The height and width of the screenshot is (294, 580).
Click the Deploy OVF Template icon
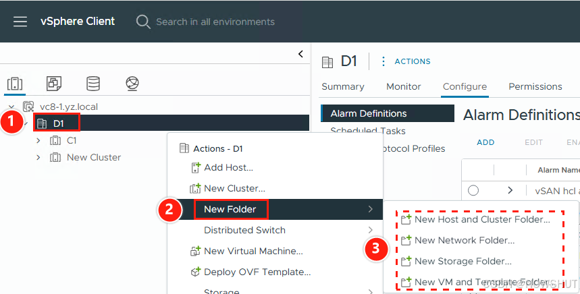(195, 272)
